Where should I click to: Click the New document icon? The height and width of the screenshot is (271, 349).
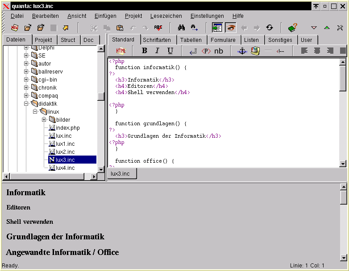coord(15,28)
